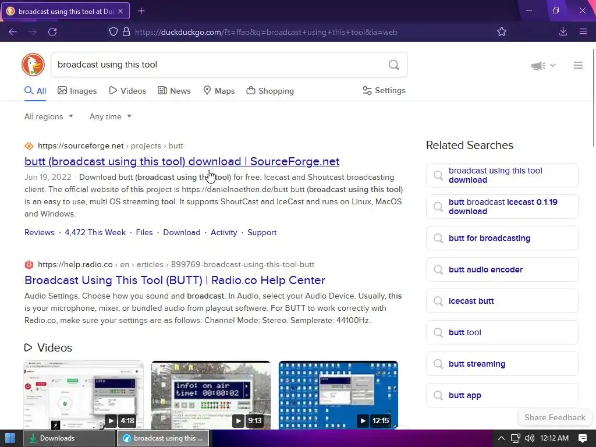Expand the Any time filter dropdown
This screenshot has width=596, height=447.
pos(110,116)
